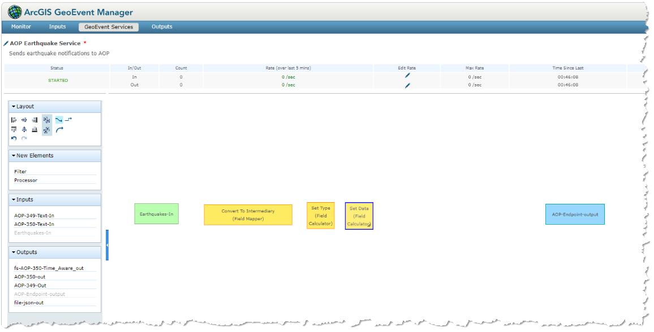654x332 pixels.
Task: Select fs-AOP-350-Time_Aware_out output
Action: tap(55, 268)
